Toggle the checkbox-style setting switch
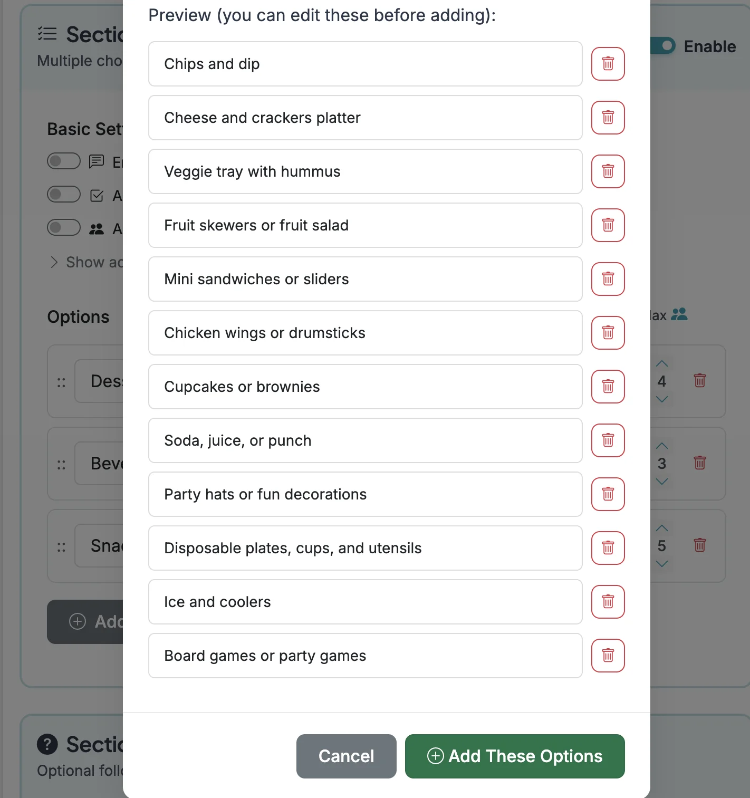Screen dimensions: 750x798 [x=63, y=194]
